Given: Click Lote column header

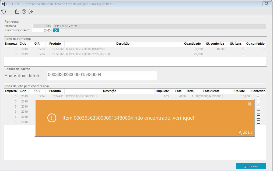Looking at the screenshot, I should [x=178, y=91].
